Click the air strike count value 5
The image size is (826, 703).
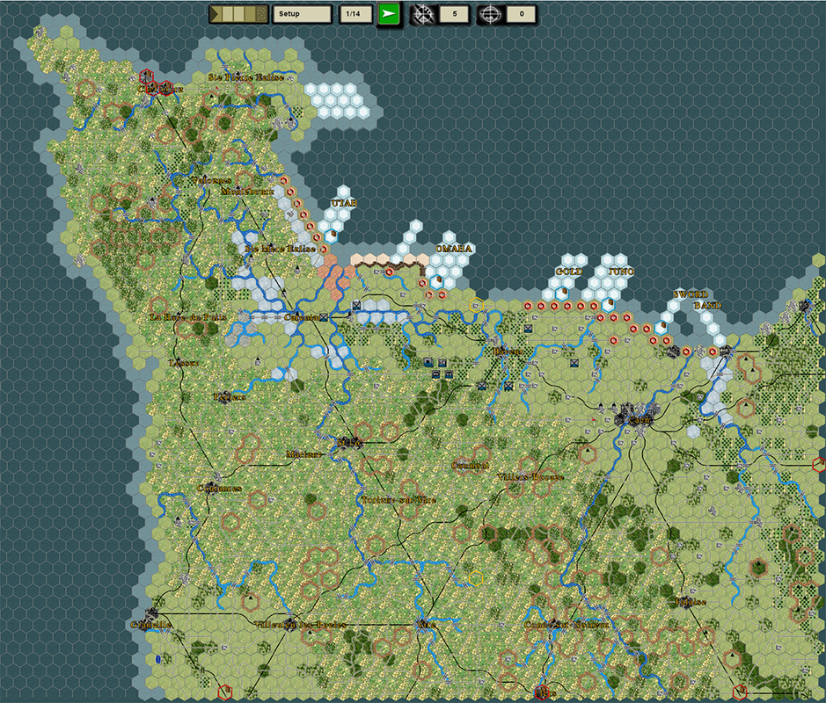click(x=455, y=14)
